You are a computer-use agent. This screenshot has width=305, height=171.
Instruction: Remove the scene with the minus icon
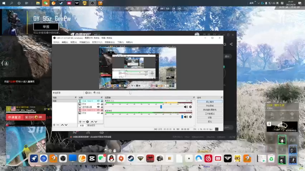coord(58,125)
